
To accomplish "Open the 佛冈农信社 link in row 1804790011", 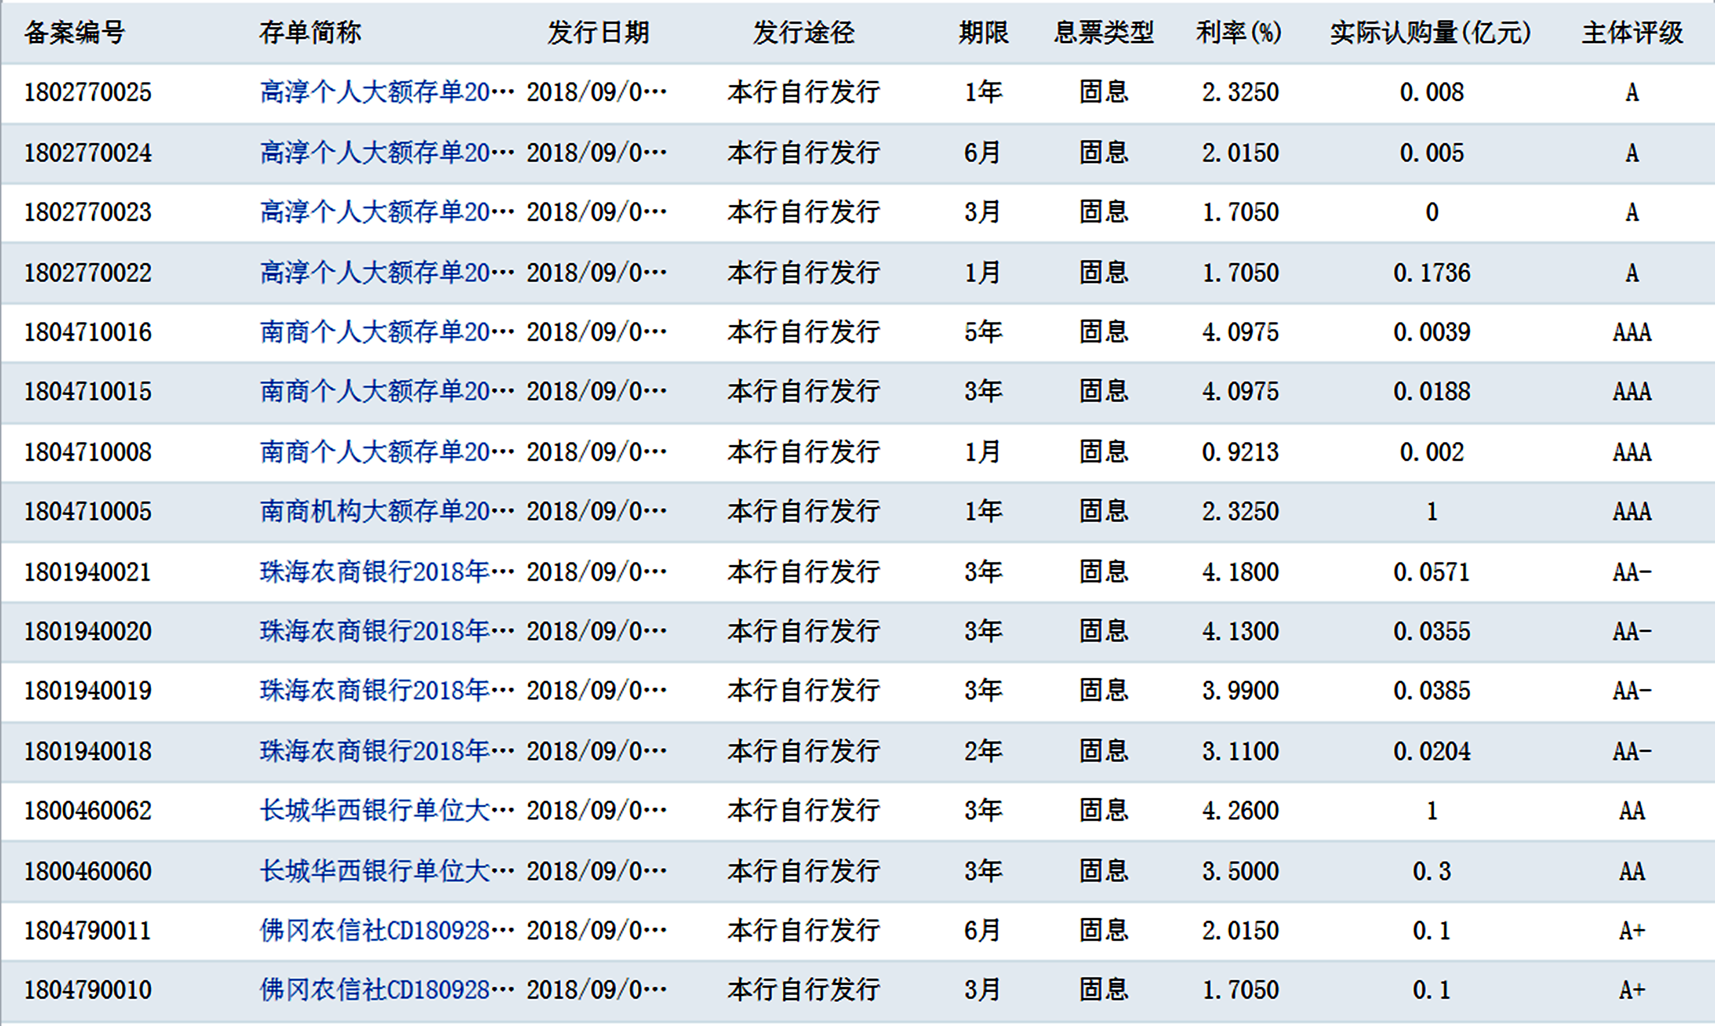I will [x=386, y=931].
